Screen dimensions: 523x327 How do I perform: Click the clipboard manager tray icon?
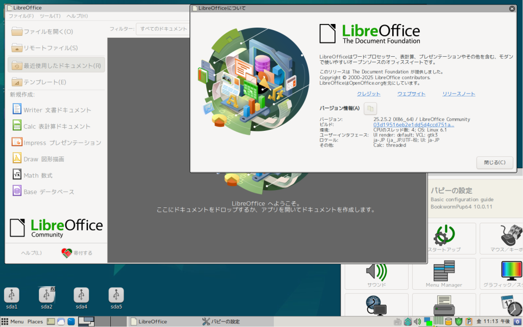tap(469, 322)
